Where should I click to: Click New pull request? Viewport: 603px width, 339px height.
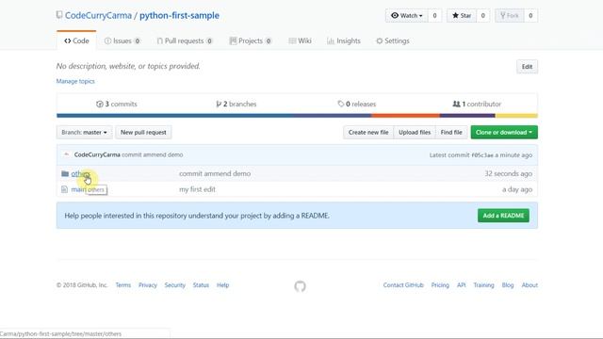(x=143, y=132)
